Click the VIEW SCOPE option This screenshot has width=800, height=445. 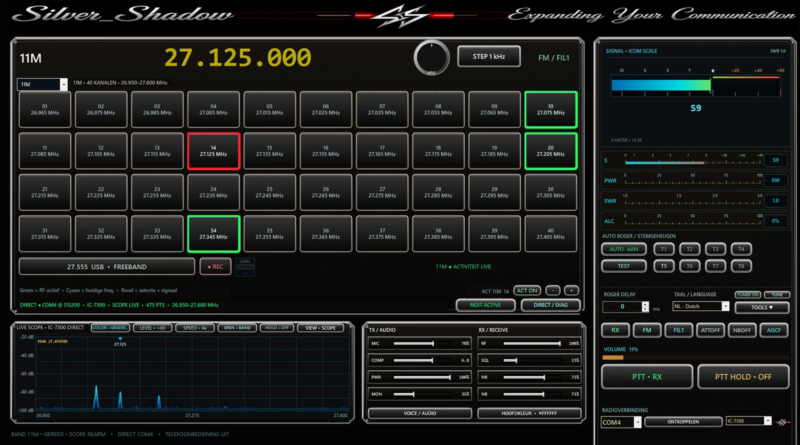[320, 328]
